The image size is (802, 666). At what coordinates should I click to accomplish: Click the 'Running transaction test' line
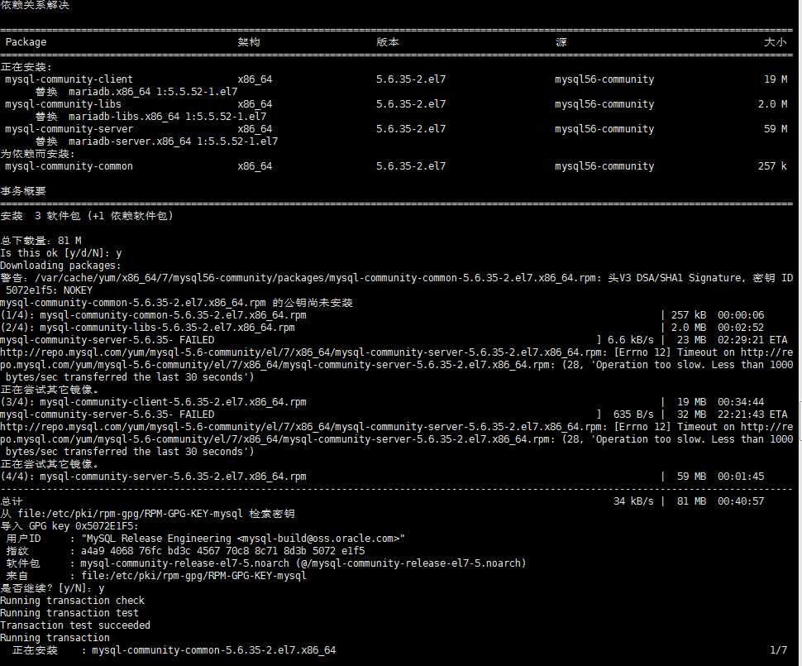coord(69,613)
